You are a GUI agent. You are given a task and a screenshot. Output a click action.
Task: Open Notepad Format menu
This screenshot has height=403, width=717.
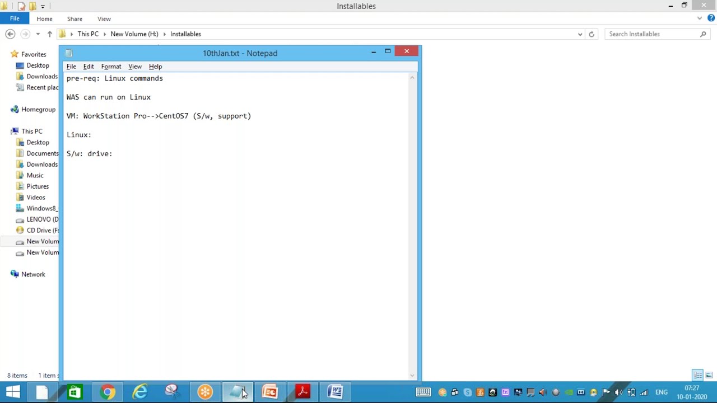coord(111,66)
